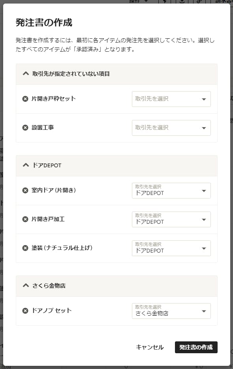Image resolution: width=233 pixels, height=369 pixels.
Task: Click the キャンセル button
Action: pyautogui.click(x=150, y=347)
